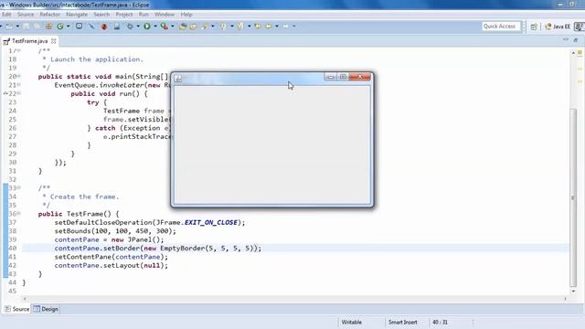Open the Run configurations dropdown arrow
The width and height of the screenshot is (585, 329).
(155, 27)
